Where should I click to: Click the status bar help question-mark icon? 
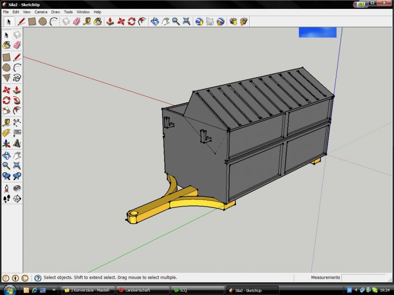click(x=38, y=278)
